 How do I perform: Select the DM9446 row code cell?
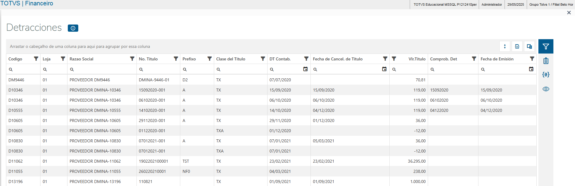16,80
